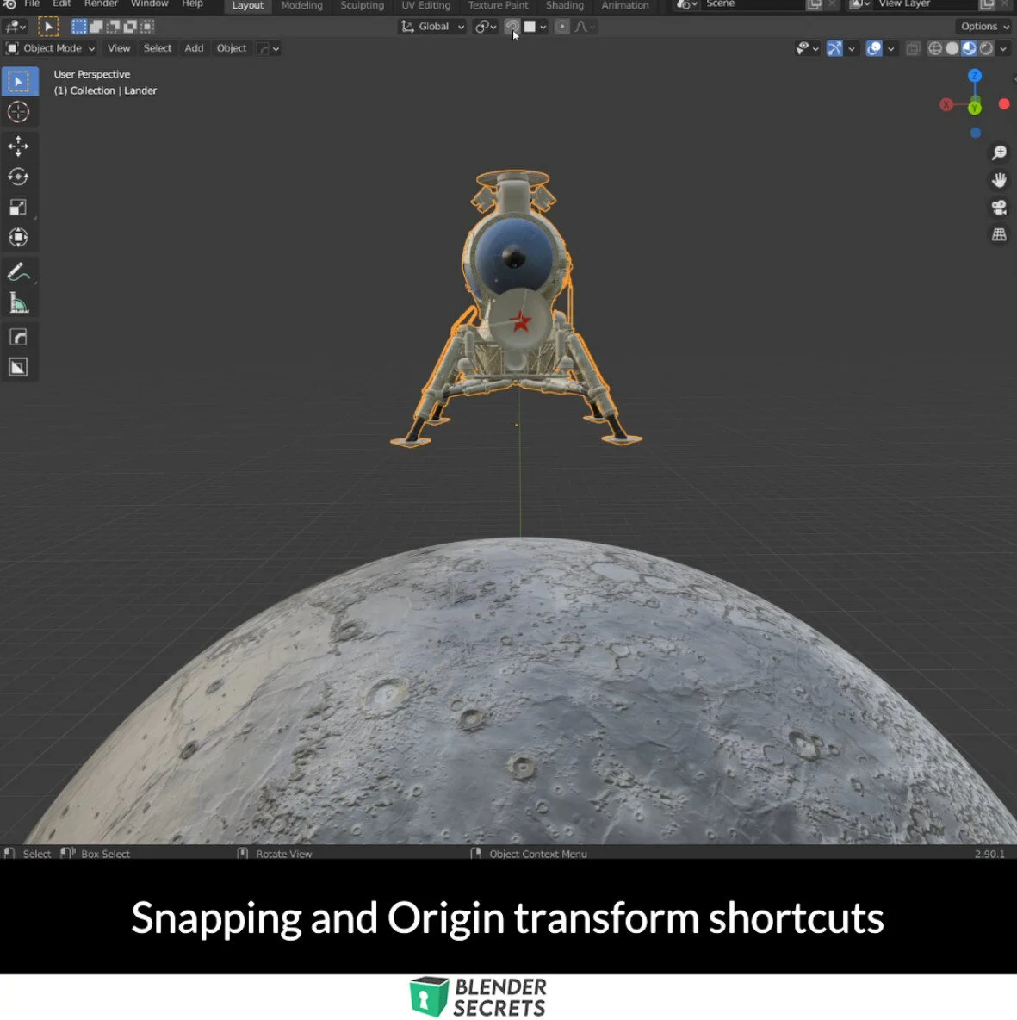This screenshot has width=1017, height=1020.
Task: Open the Object Mode dropdown
Action: click(50, 48)
